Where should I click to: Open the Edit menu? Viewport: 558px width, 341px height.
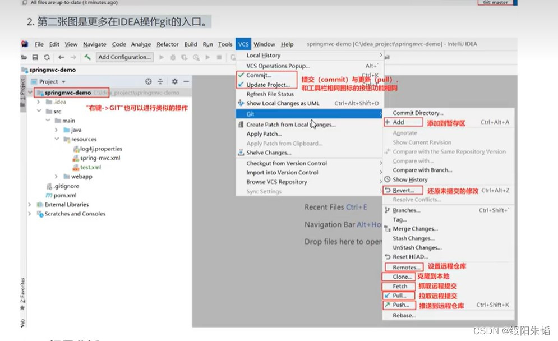click(54, 44)
